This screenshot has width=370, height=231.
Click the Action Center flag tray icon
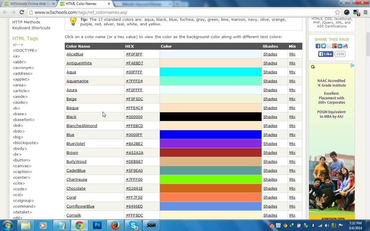340,226
